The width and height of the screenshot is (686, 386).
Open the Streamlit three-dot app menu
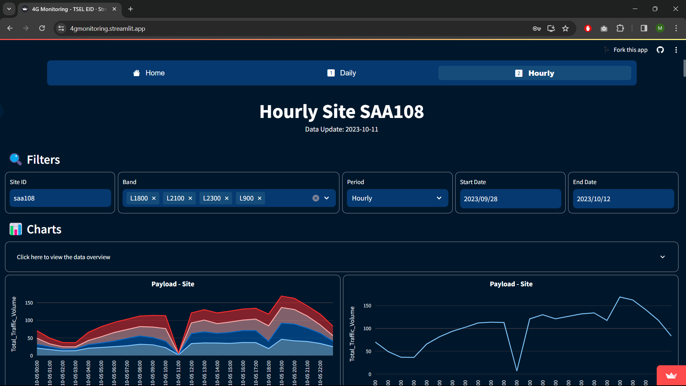pos(676,50)
